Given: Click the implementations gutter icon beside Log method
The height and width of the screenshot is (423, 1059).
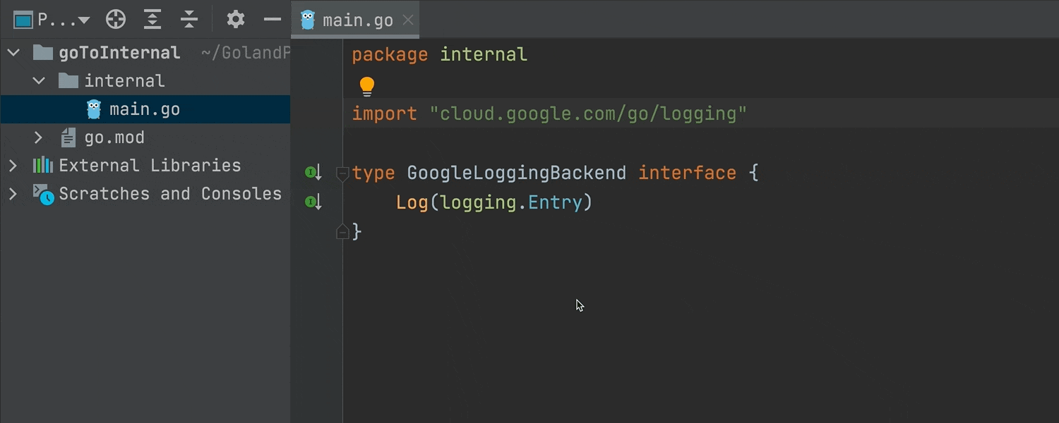Looking at the screenshot, I should pos(313,202).
